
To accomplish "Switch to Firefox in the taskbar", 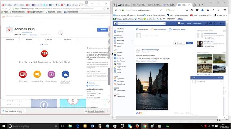I will point(137,126).
